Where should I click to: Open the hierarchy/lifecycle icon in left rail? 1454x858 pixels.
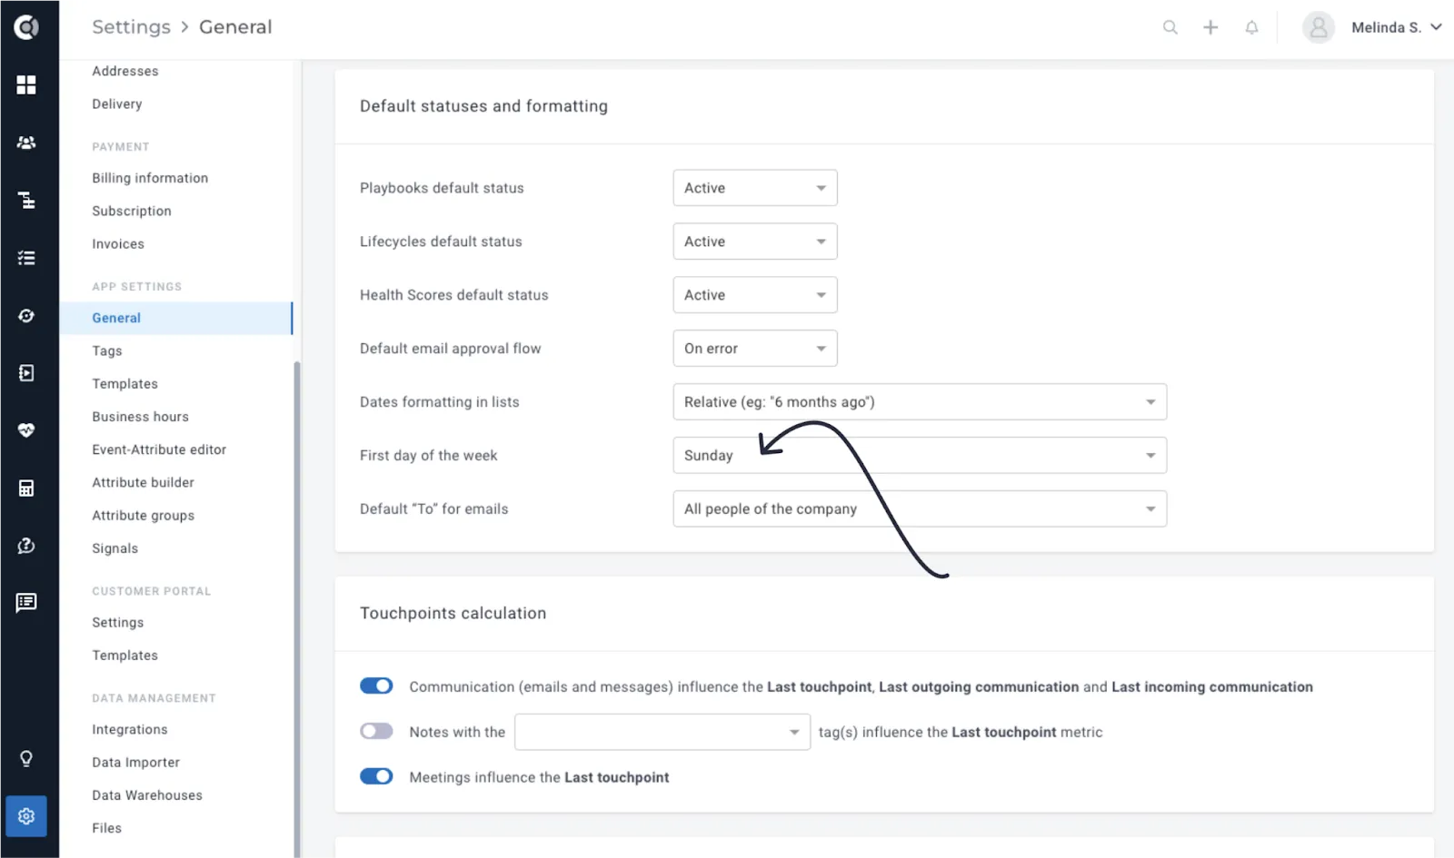[26, 200]
